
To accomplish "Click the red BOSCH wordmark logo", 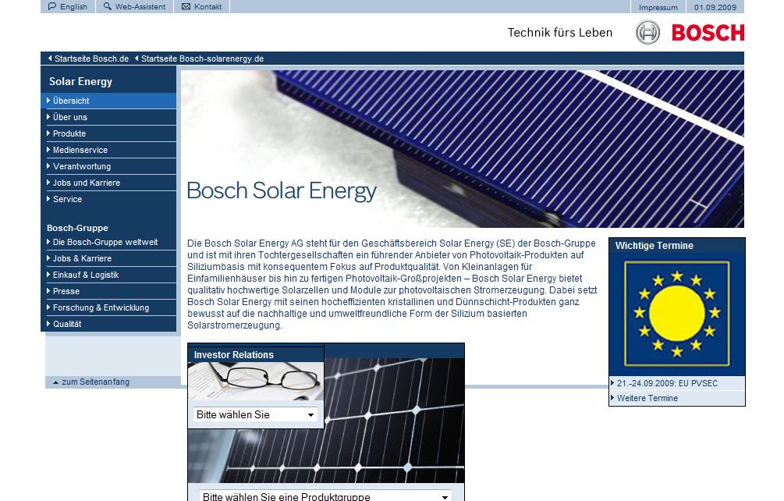I will (x=707, y=33).
